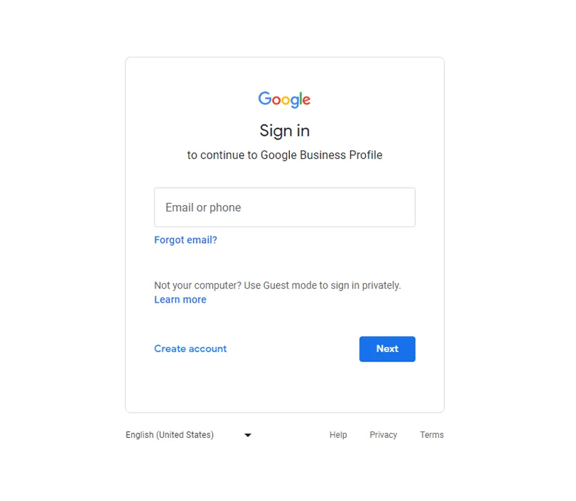This screenshot has width=576, height=501.
Task: Select Create account
Action: (x=190, y=348)
